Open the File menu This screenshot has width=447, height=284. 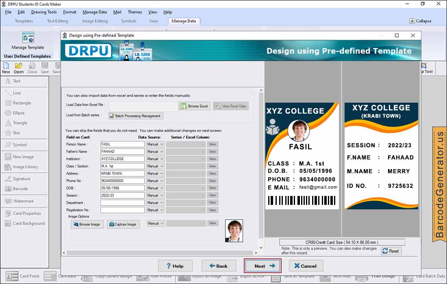[x=8, y=12]
